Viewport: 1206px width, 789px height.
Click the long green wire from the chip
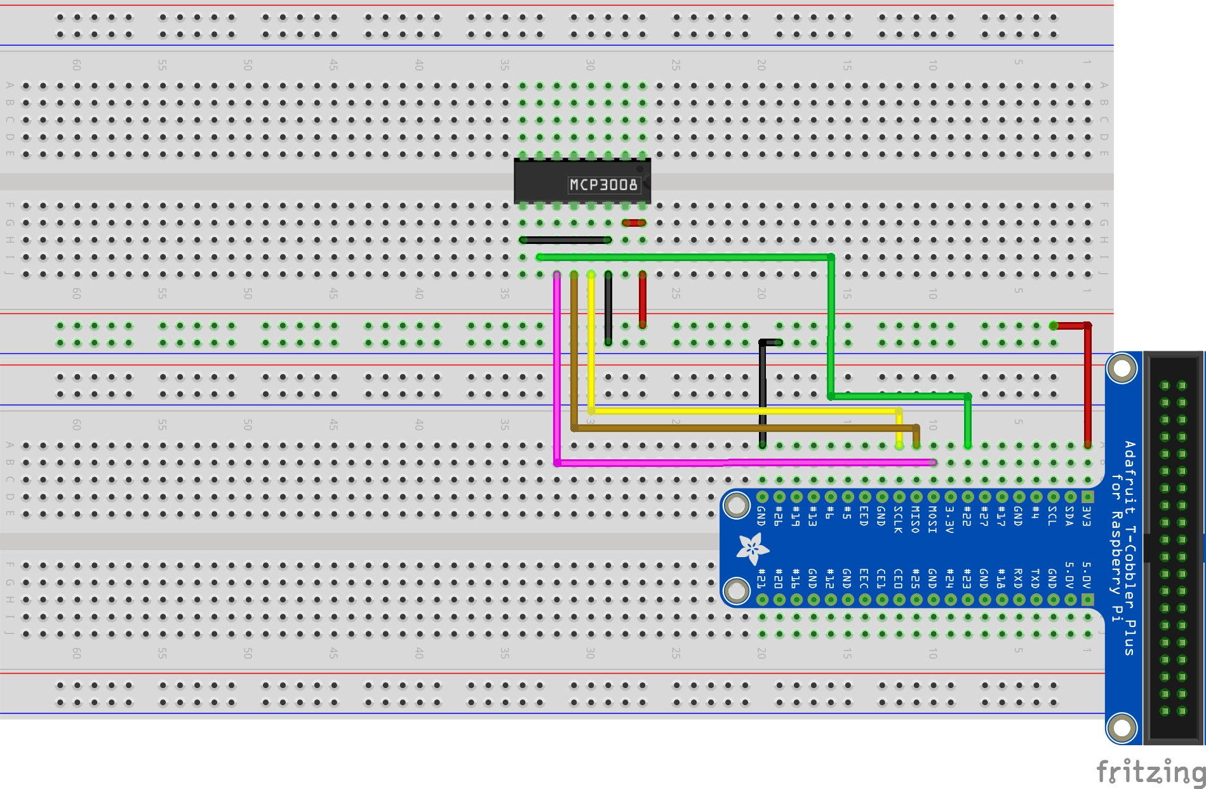point(686,257)
